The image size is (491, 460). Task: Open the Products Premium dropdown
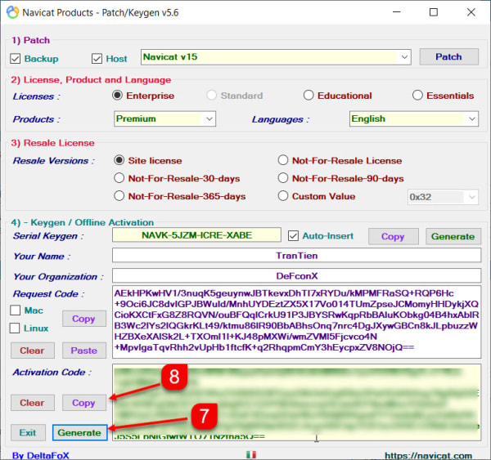tap(164, 118)
